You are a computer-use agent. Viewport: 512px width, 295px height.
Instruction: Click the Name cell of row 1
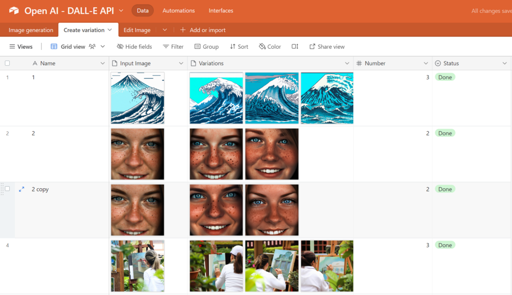coord(62,98)
